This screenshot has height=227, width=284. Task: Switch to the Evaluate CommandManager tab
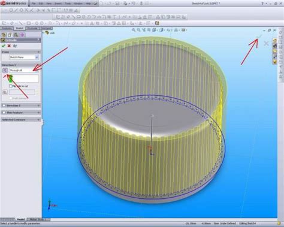(32, 28)
